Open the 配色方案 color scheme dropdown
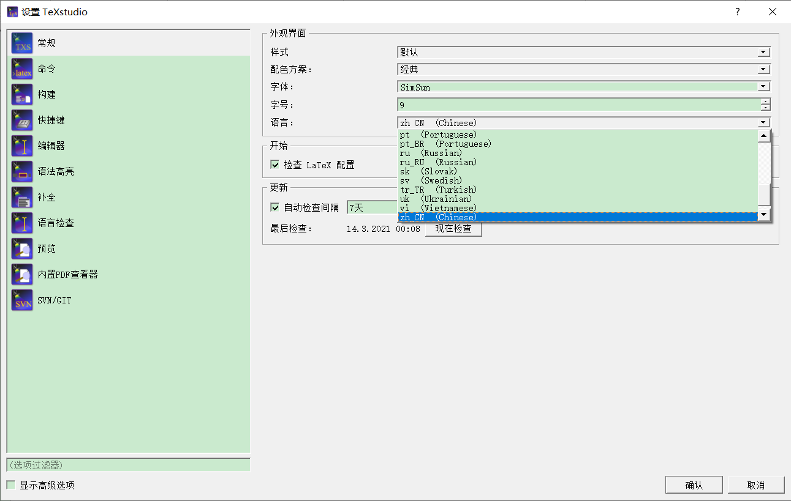 click(x=763, y=69)
